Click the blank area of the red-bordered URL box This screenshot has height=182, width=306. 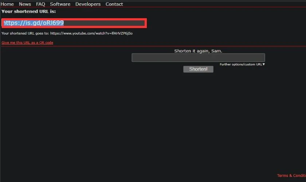pyautogui.click(x=105, y=23)
